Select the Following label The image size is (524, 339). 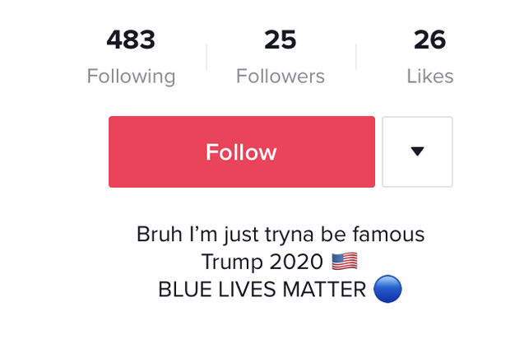[131, 77]
